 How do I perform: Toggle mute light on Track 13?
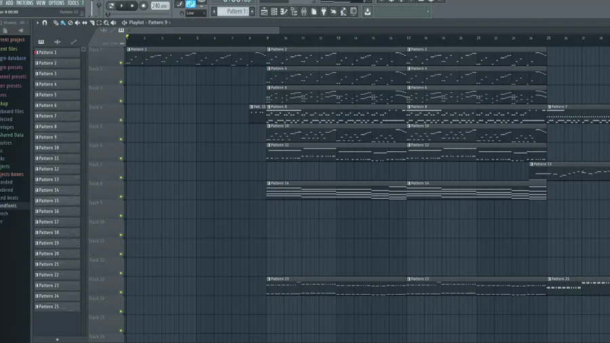(x=121, y=292)
